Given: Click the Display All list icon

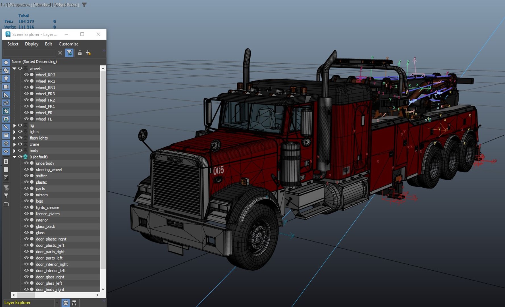Looking at the screenshot, I should pos(6,161).
